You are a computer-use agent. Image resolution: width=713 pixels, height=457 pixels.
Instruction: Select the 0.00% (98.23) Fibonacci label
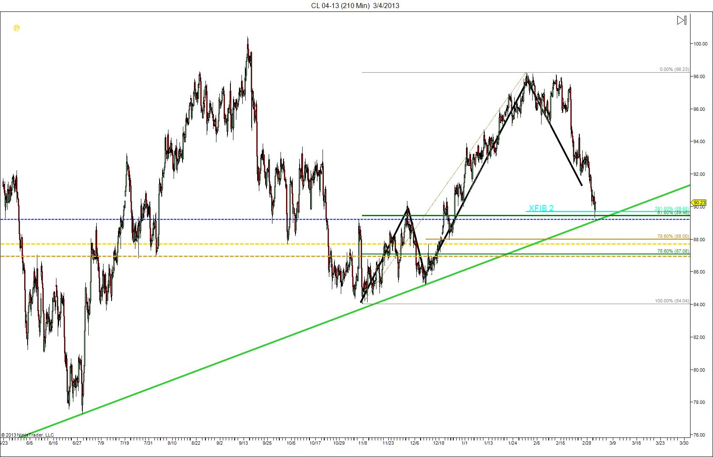pyautogui.click(x=674, y=69)
